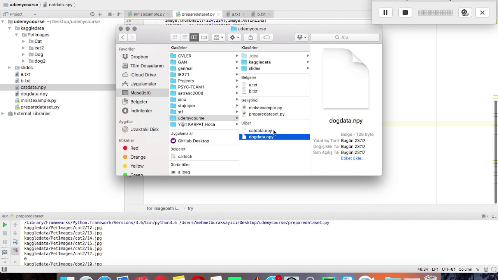
Task: Click the Orange tag
Action: [x=138, y=157]
